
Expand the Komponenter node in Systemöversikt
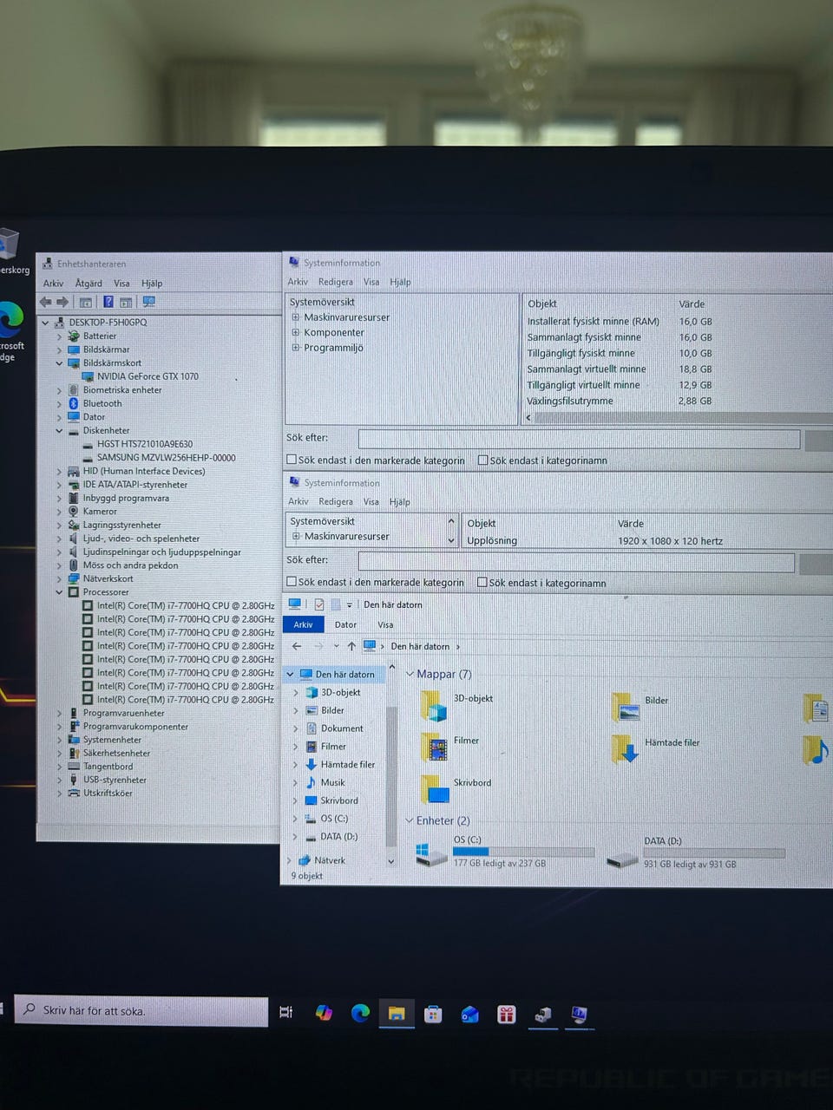point(296,333)
